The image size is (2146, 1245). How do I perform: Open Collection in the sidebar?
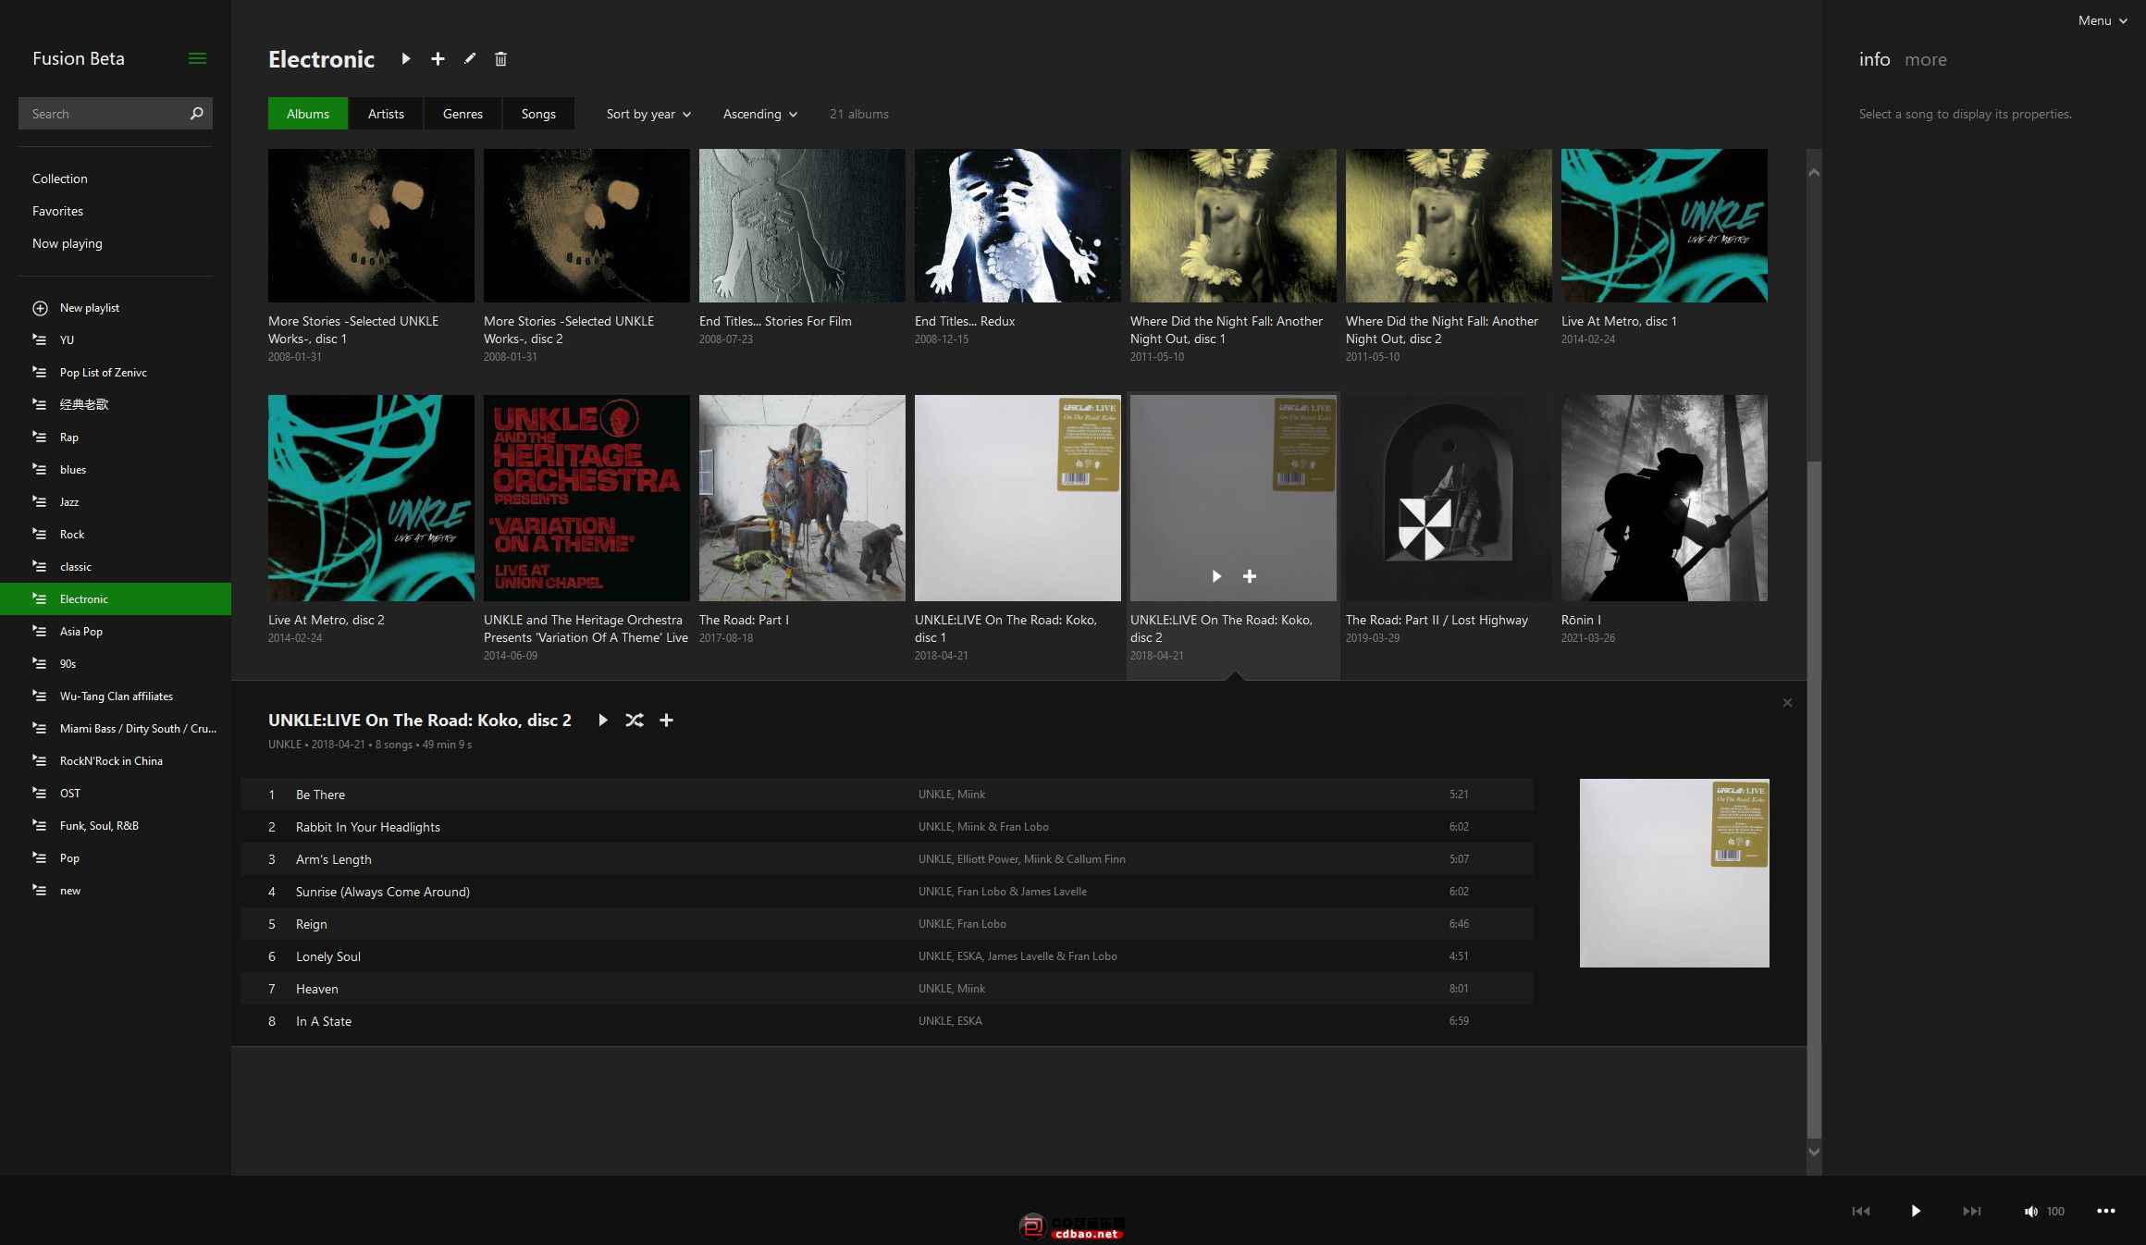(60, 179)
